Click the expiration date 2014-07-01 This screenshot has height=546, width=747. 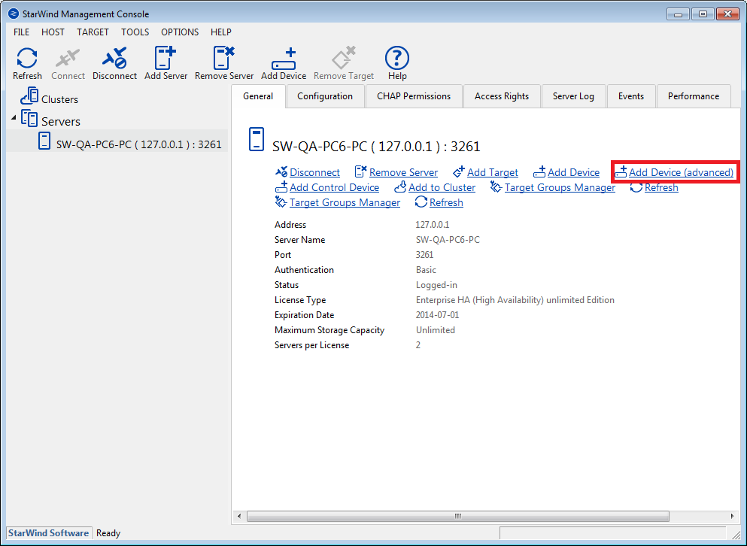tap(437, 315)
